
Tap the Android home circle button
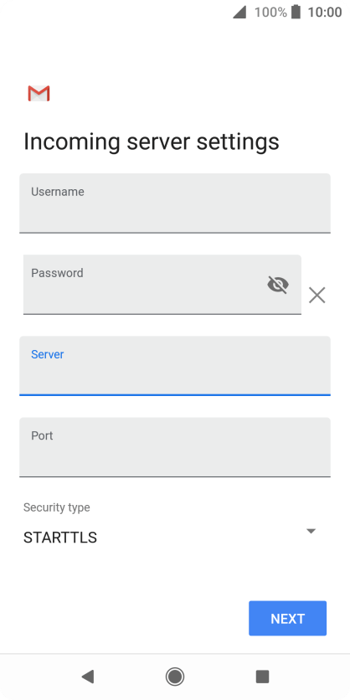[175, 677]
